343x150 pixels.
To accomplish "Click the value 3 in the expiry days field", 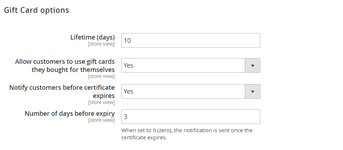I will (x=125, y=117).
